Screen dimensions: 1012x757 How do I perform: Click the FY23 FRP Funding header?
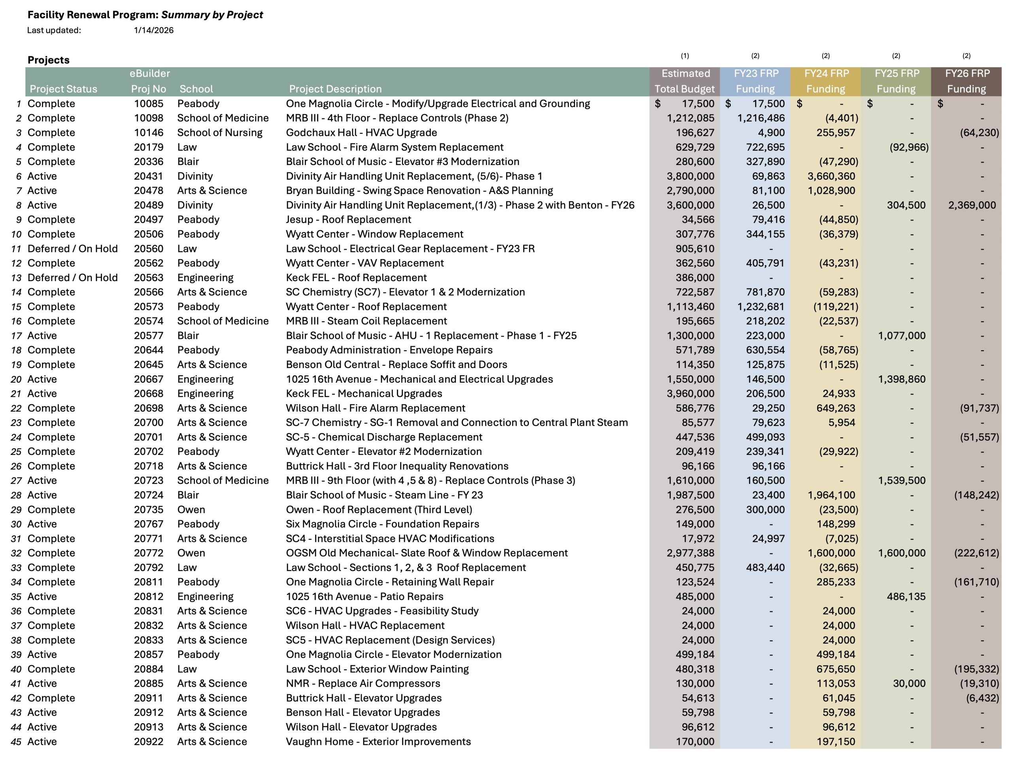(x=755, y=81)
